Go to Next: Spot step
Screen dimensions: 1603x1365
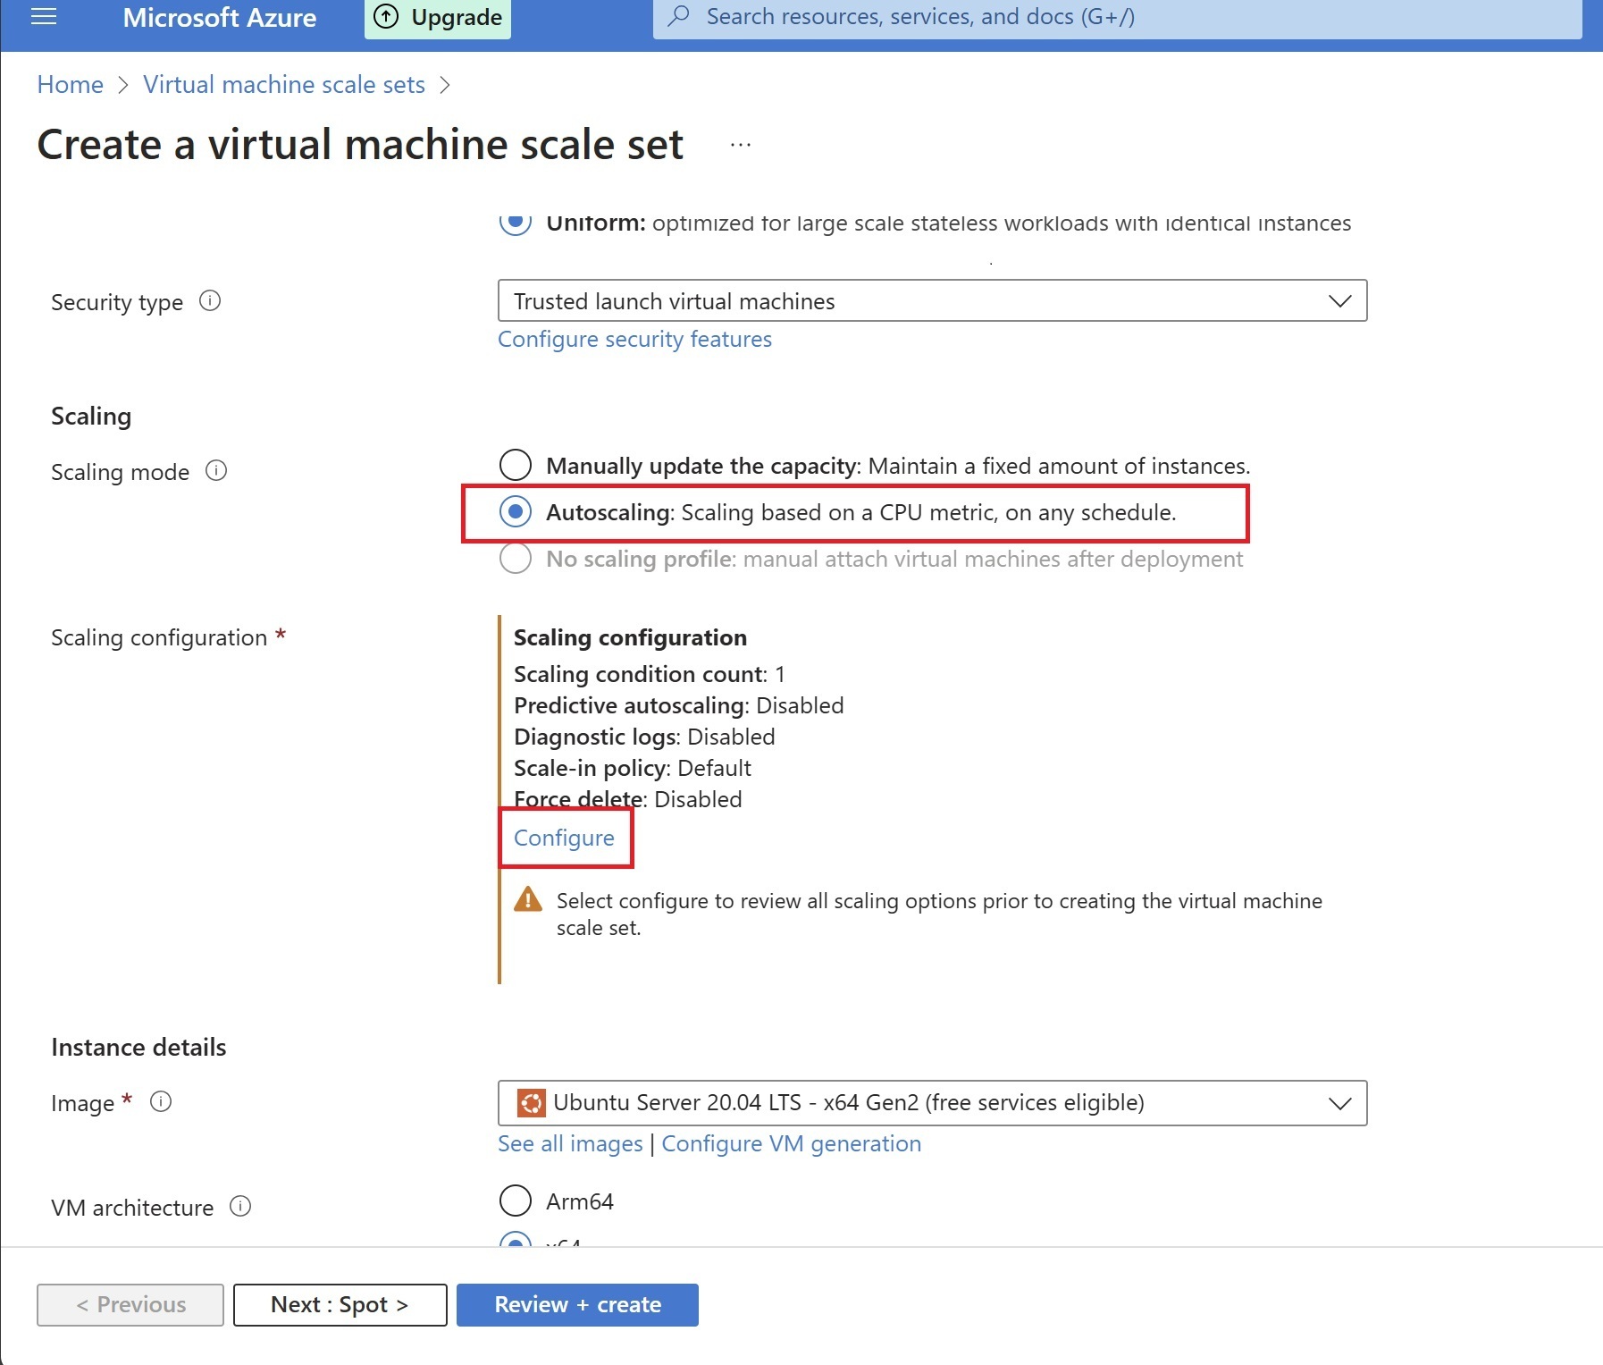(340, 1305)
